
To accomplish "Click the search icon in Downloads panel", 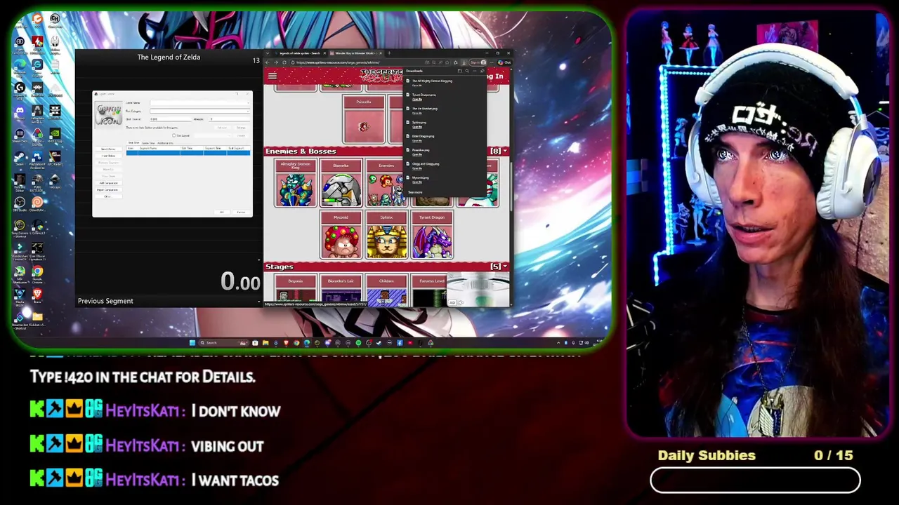I will pyautogui.click(x=467, y=71).
